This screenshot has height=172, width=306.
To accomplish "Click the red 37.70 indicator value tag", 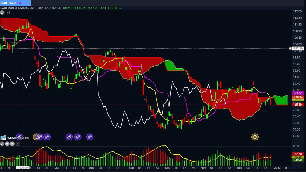I will pyautogui.click(x=298, y=154).
